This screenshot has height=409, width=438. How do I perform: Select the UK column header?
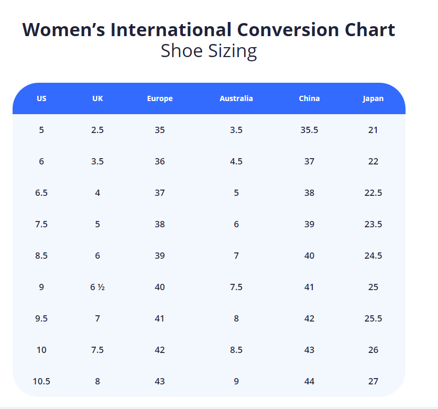click(97, 98)
